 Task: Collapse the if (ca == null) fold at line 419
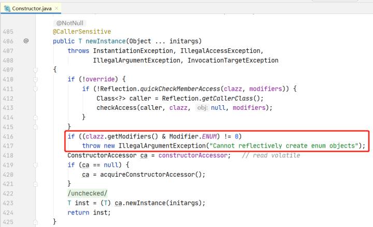coord(35,165)
